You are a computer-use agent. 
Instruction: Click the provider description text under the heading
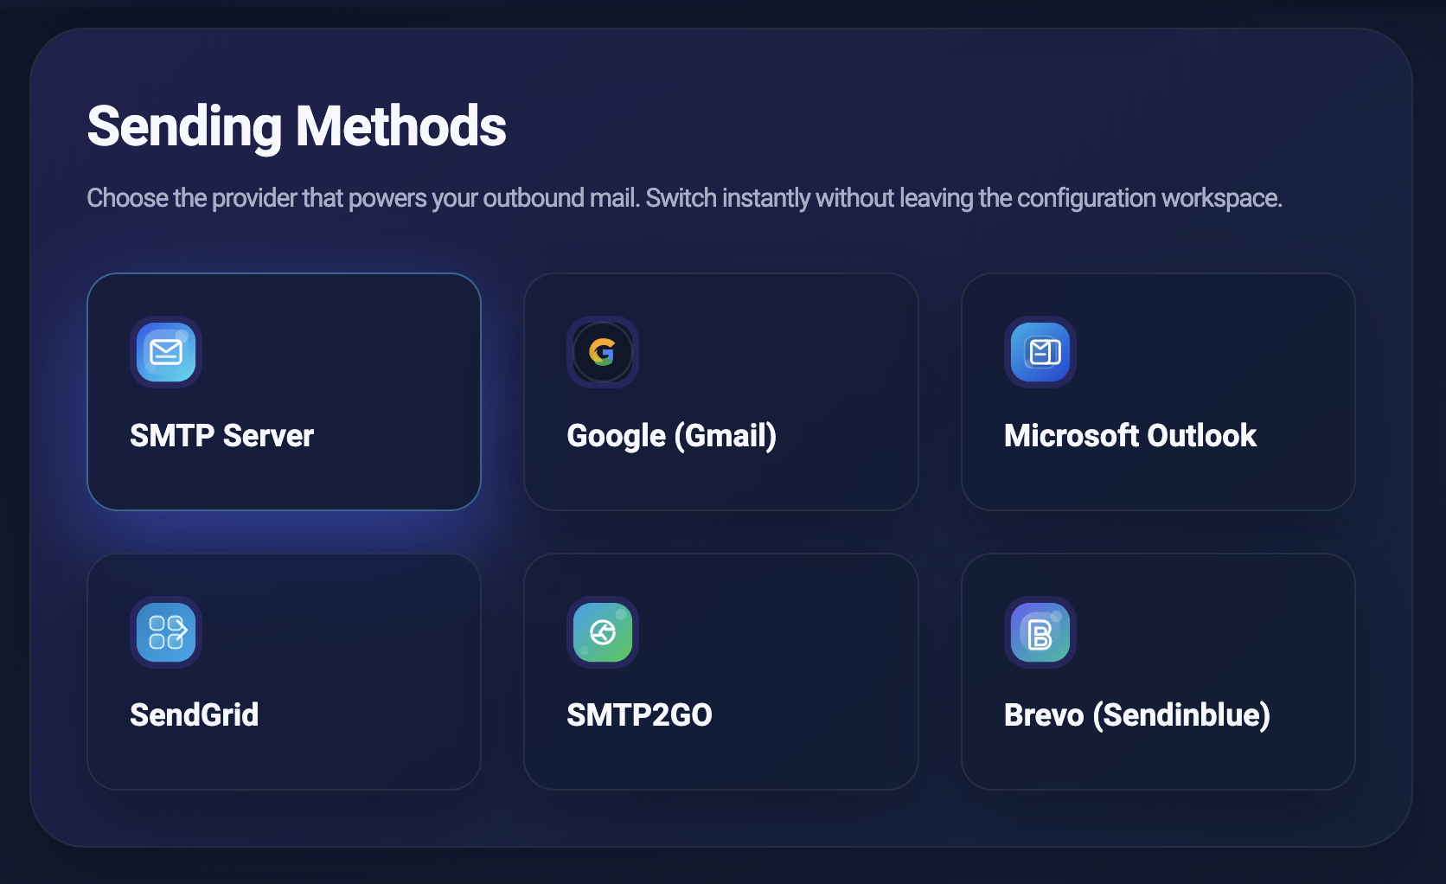684,198
